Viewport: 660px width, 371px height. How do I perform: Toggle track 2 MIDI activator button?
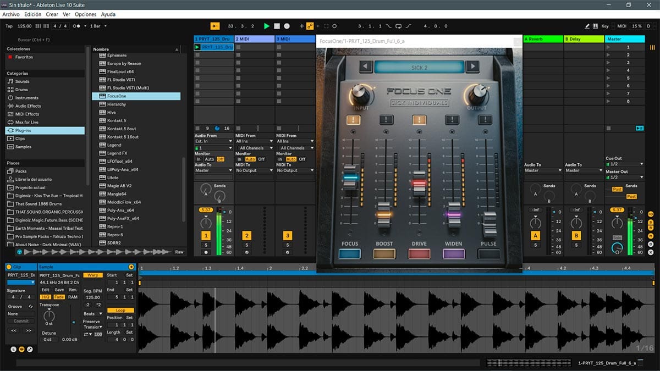point(246,235)
